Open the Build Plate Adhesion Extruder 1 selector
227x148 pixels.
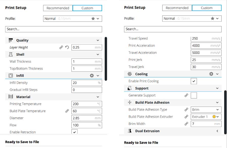point(206,117)
